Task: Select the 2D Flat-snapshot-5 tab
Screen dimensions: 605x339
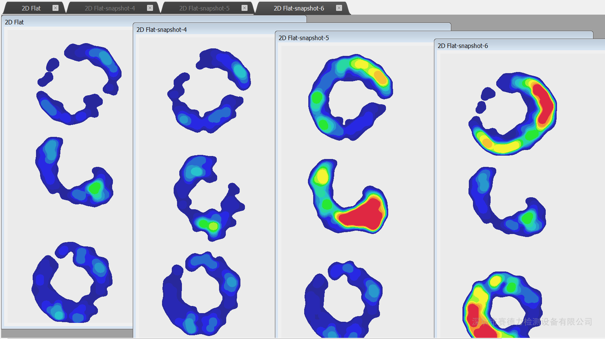Action: [204, 8]
